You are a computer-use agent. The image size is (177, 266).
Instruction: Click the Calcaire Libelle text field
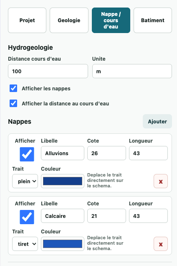(63, 216)
